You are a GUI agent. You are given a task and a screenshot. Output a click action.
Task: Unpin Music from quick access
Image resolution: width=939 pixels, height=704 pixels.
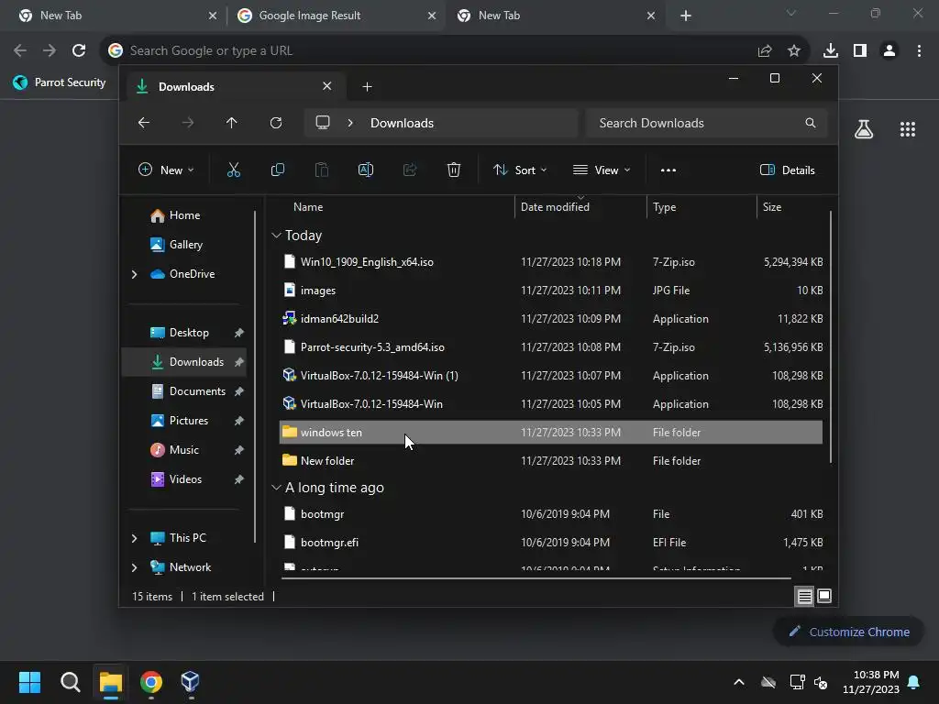[x=239, y=450]
